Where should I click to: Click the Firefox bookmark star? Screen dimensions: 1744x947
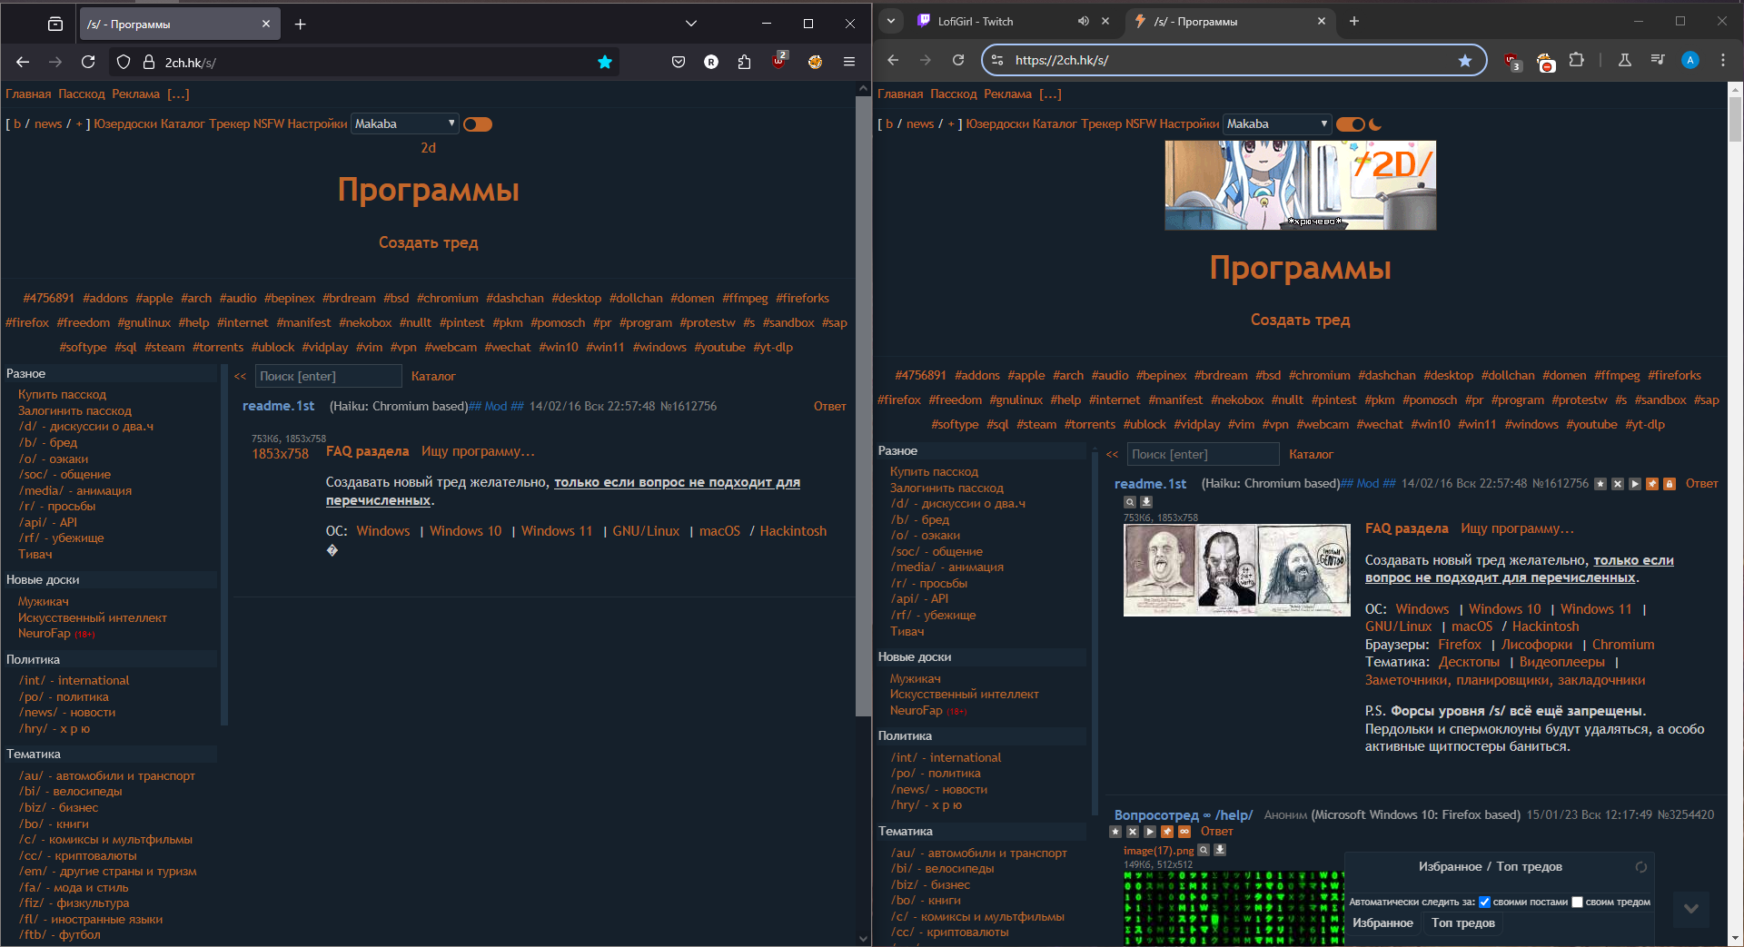click(605, 62)
